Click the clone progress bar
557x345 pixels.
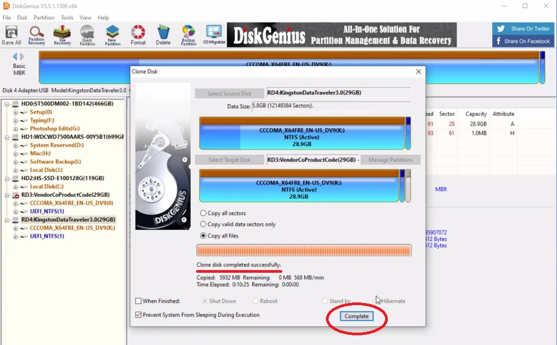[304, 250]
